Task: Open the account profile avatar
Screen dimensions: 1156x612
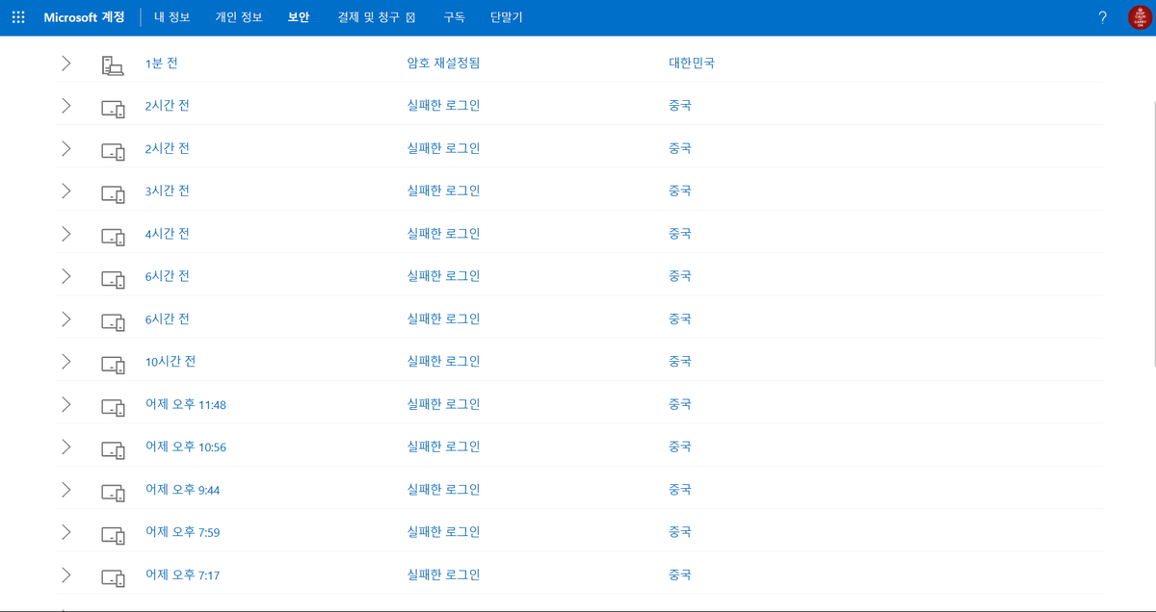Action: point(1139,17)
